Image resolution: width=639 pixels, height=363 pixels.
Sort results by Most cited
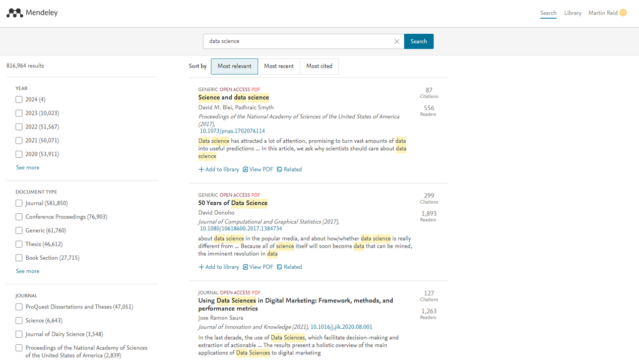(319, 66)
